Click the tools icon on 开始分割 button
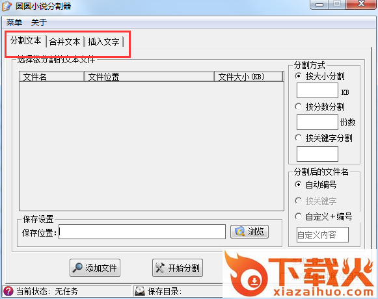This screenshot has height=299, width=378. [x=160, y=268]
